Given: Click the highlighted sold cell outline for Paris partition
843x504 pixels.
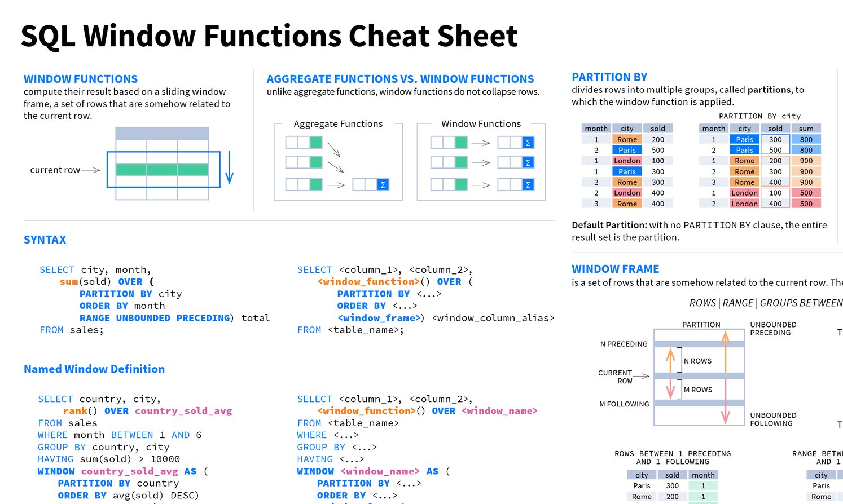Looking at the screenshot, I should click(775, 145).
